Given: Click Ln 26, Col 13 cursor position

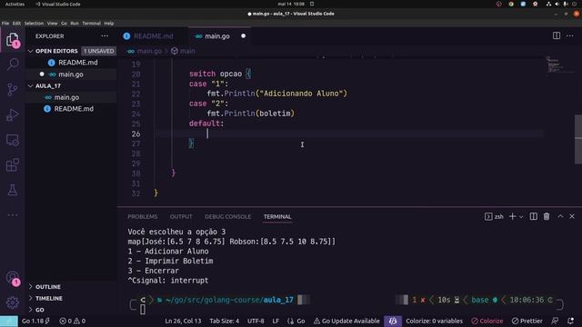Looking at the screenshot, I should tap(183, 321).
